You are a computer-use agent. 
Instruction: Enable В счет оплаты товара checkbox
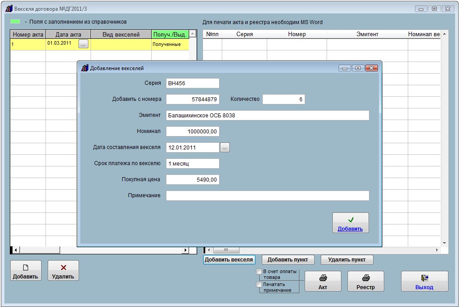[259, 271]
